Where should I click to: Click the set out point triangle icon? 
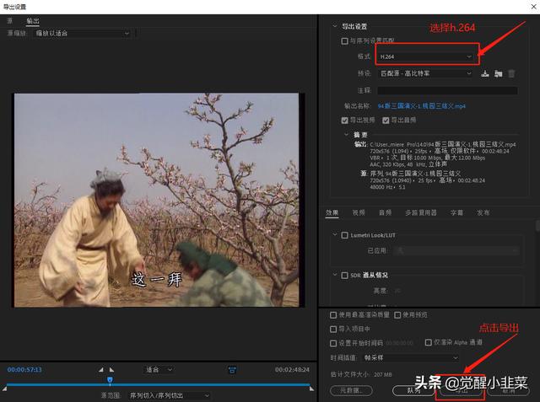tap(111, 370)
